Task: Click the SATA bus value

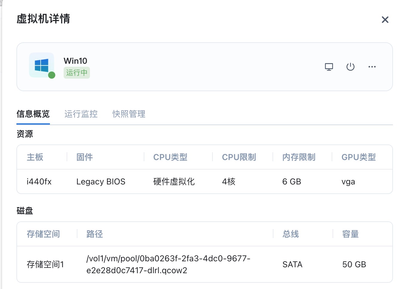Action: 292,264
